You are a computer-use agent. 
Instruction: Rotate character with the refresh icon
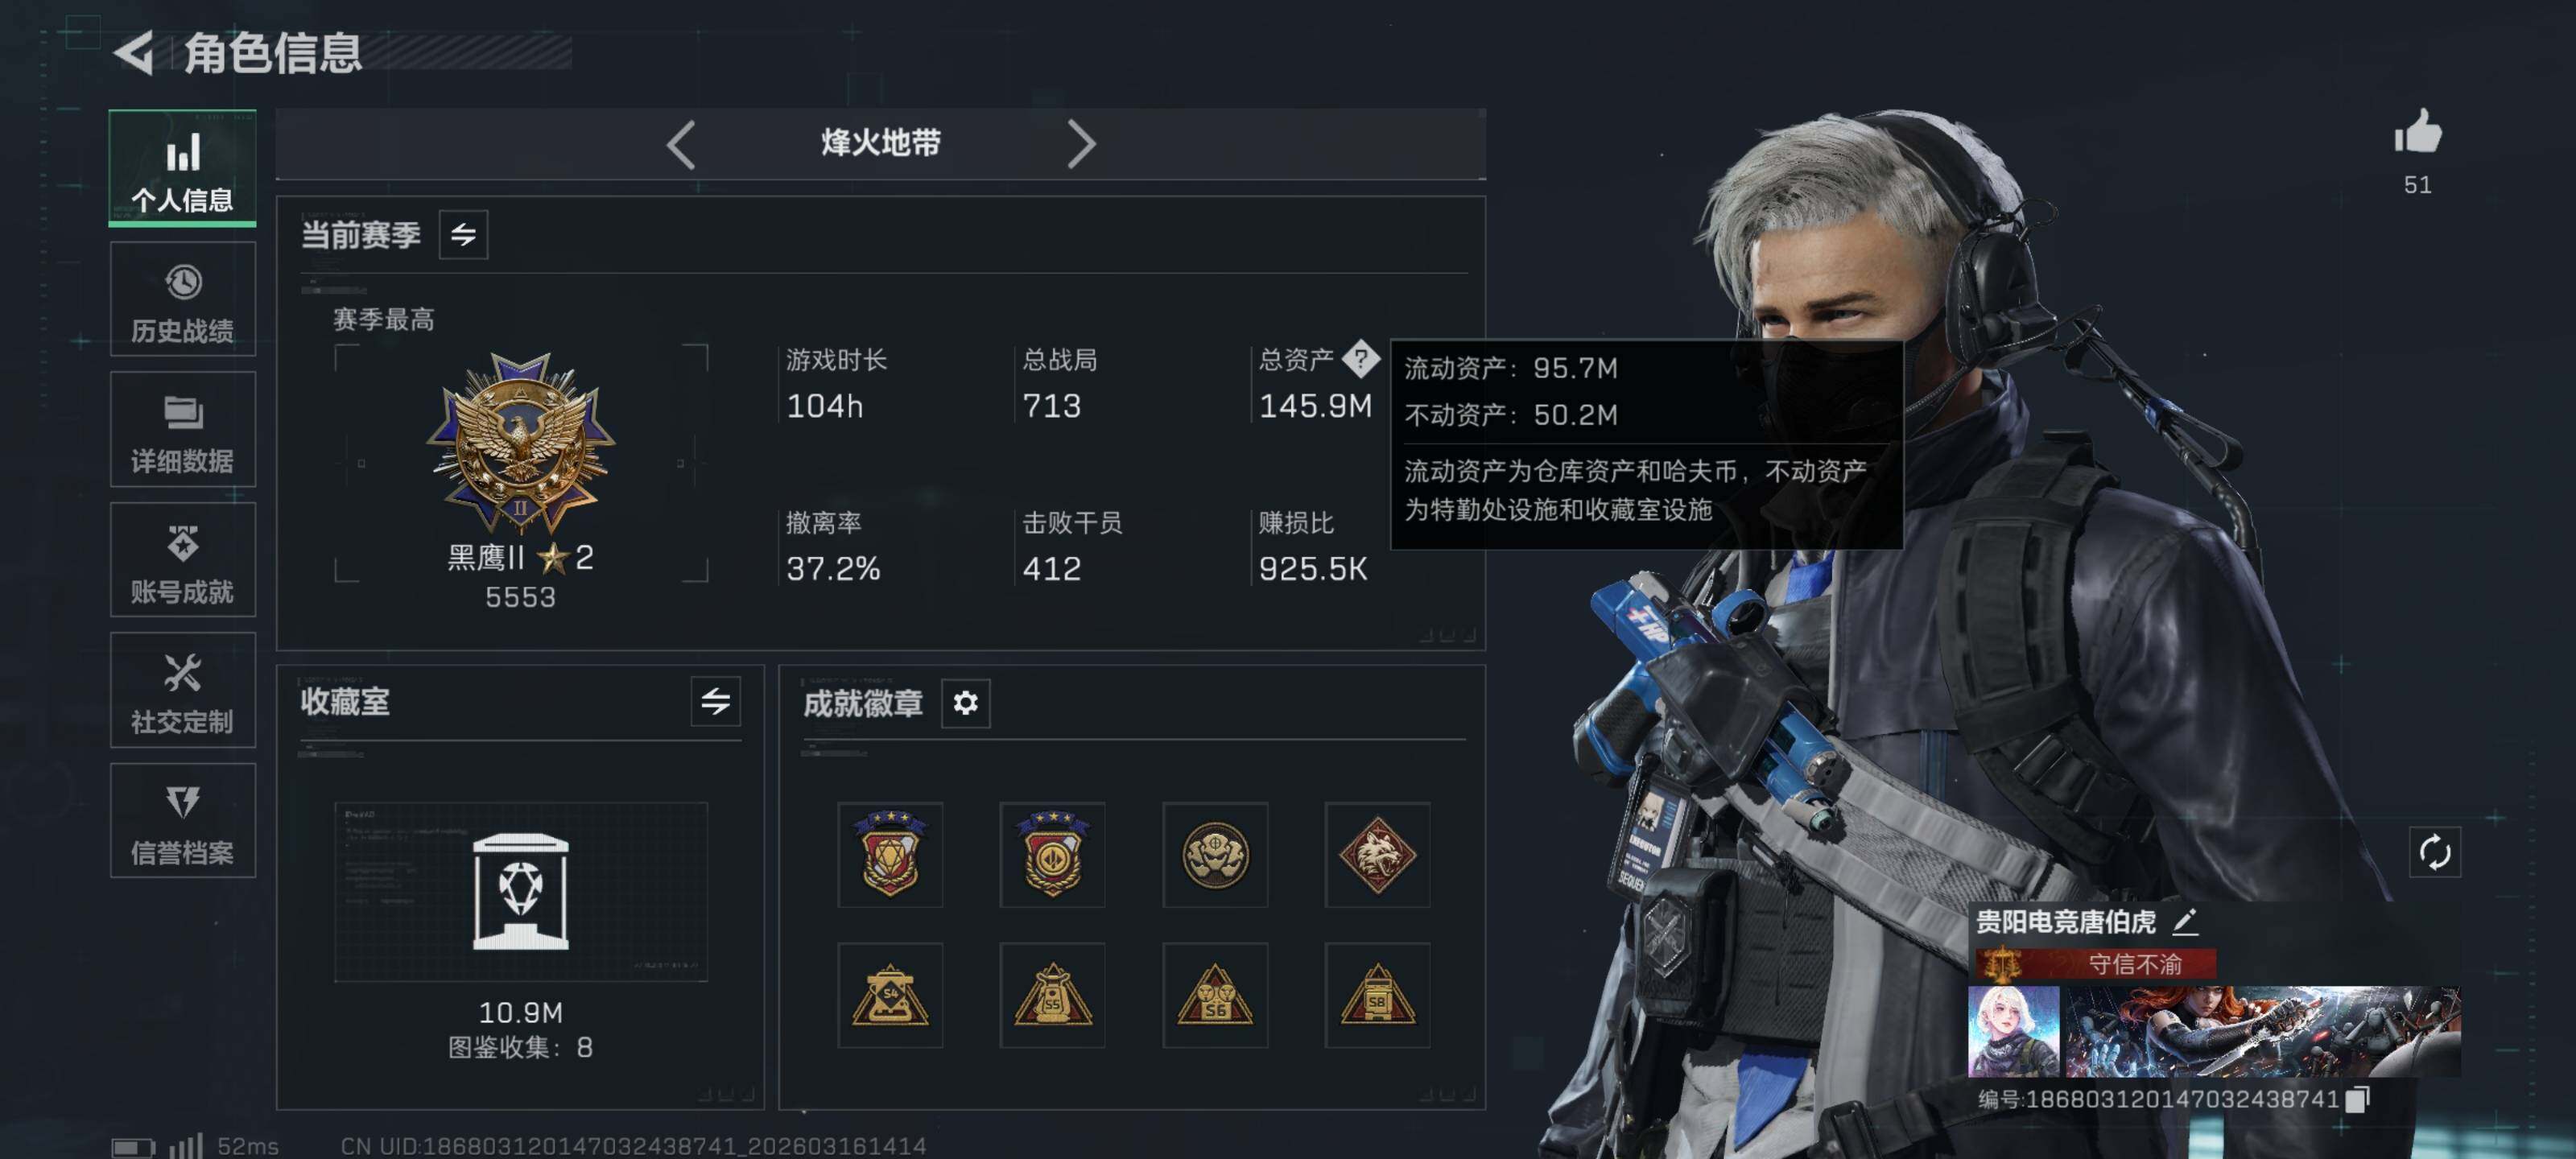(2434, 852)
